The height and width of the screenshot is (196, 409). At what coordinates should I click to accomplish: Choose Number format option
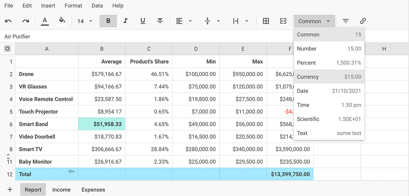pos(329,49)
